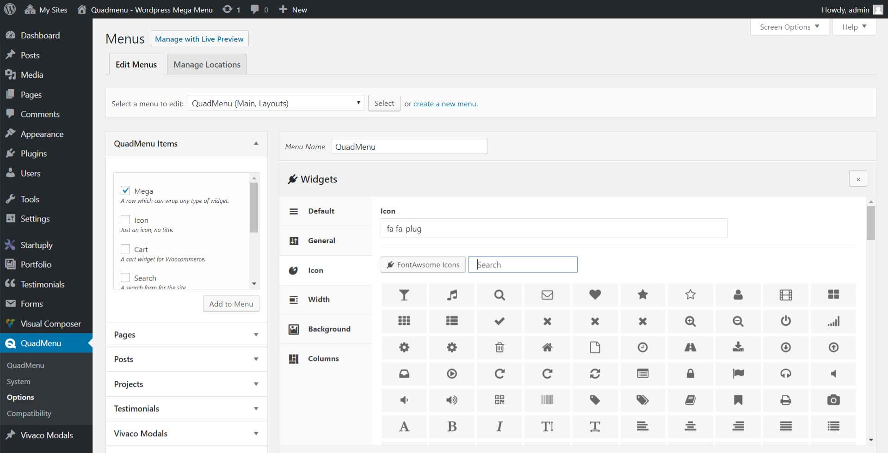The height and width of the screenshot is (453, 888).
Task: Click the Menu Name input field
Action: pos(409,147)
